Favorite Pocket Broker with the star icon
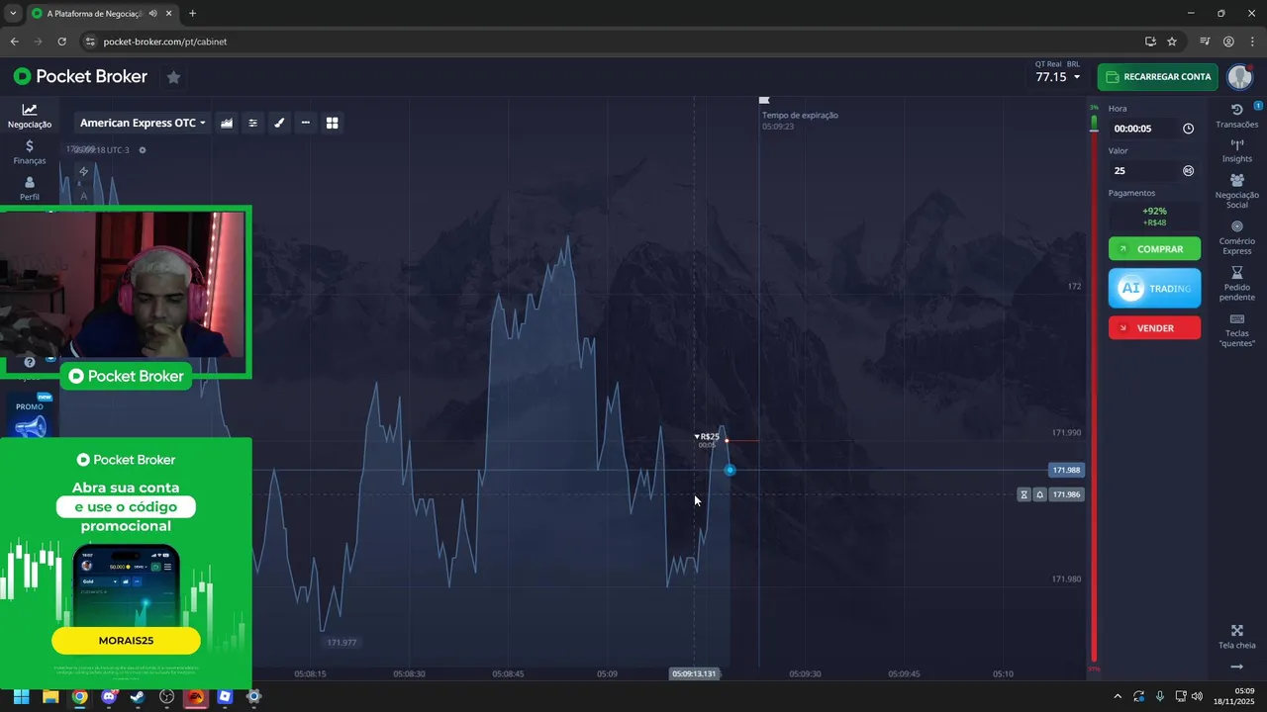The image size is (1267, 712). [173, 76]
